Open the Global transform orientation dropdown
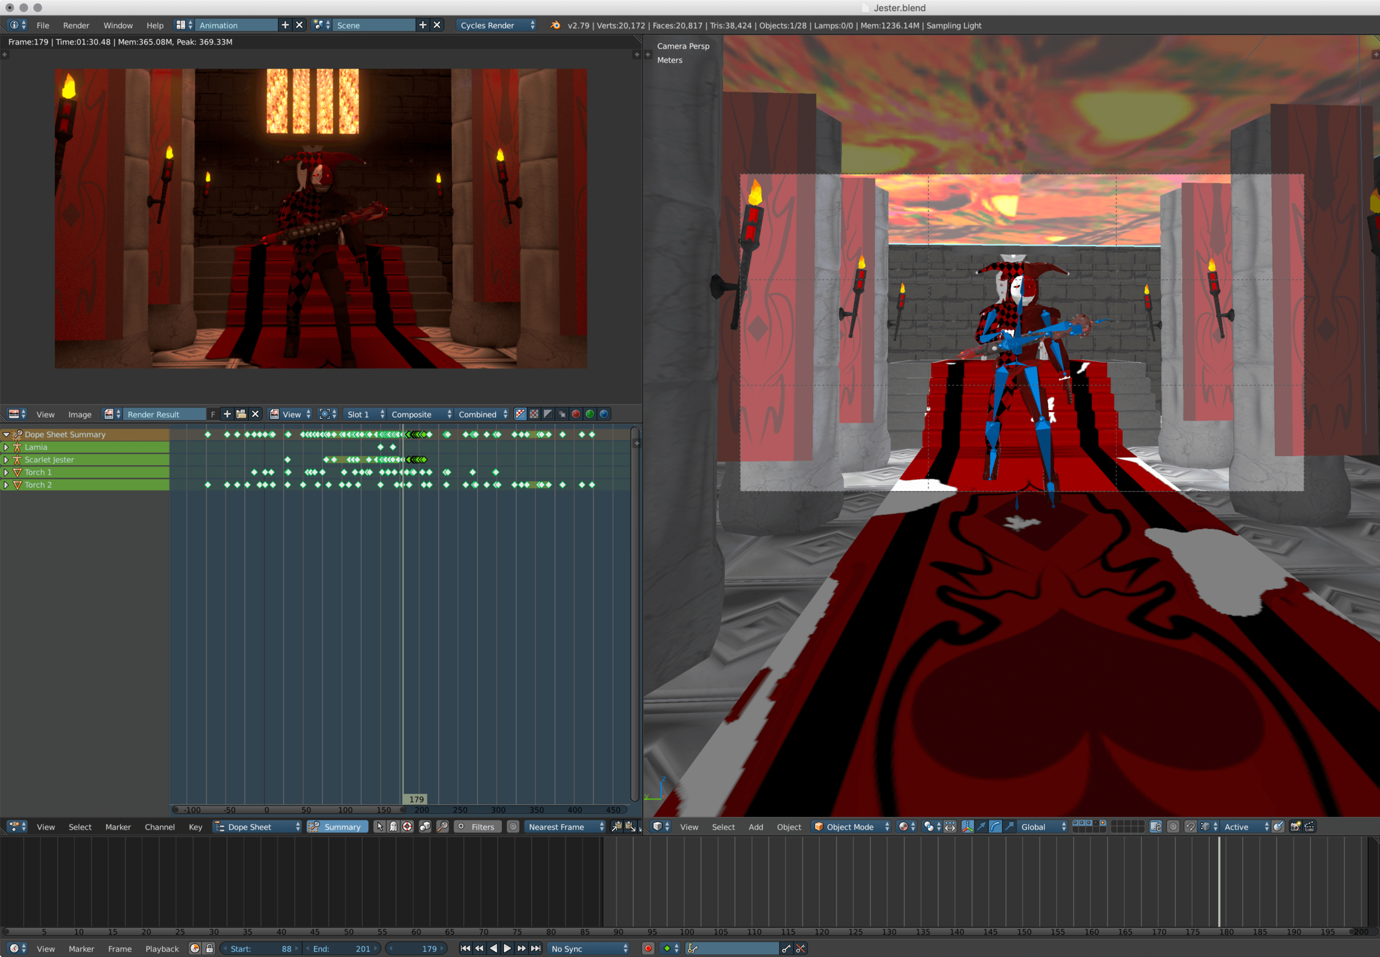1380x957 pixels. (1041, 827)
